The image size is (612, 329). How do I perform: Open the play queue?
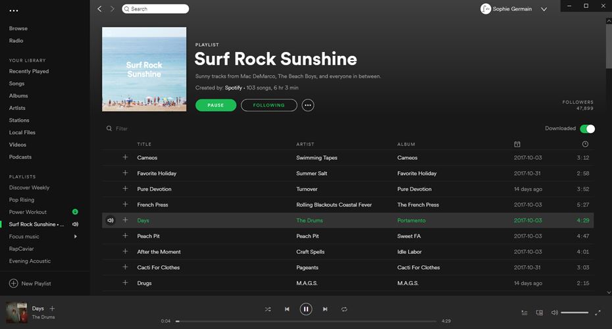point(524,313)
